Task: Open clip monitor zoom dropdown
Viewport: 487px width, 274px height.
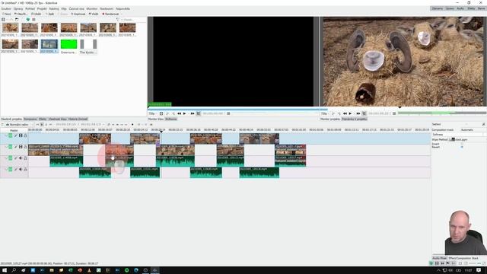Action: point(152,113)
